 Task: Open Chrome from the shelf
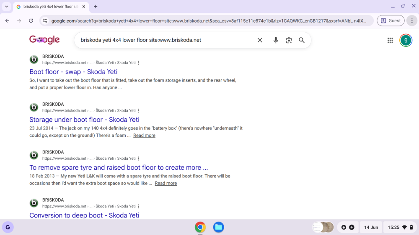[200, 227]
